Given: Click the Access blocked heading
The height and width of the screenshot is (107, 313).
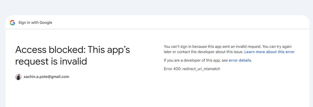Looking at the screenshot, I should coord(73,56).
